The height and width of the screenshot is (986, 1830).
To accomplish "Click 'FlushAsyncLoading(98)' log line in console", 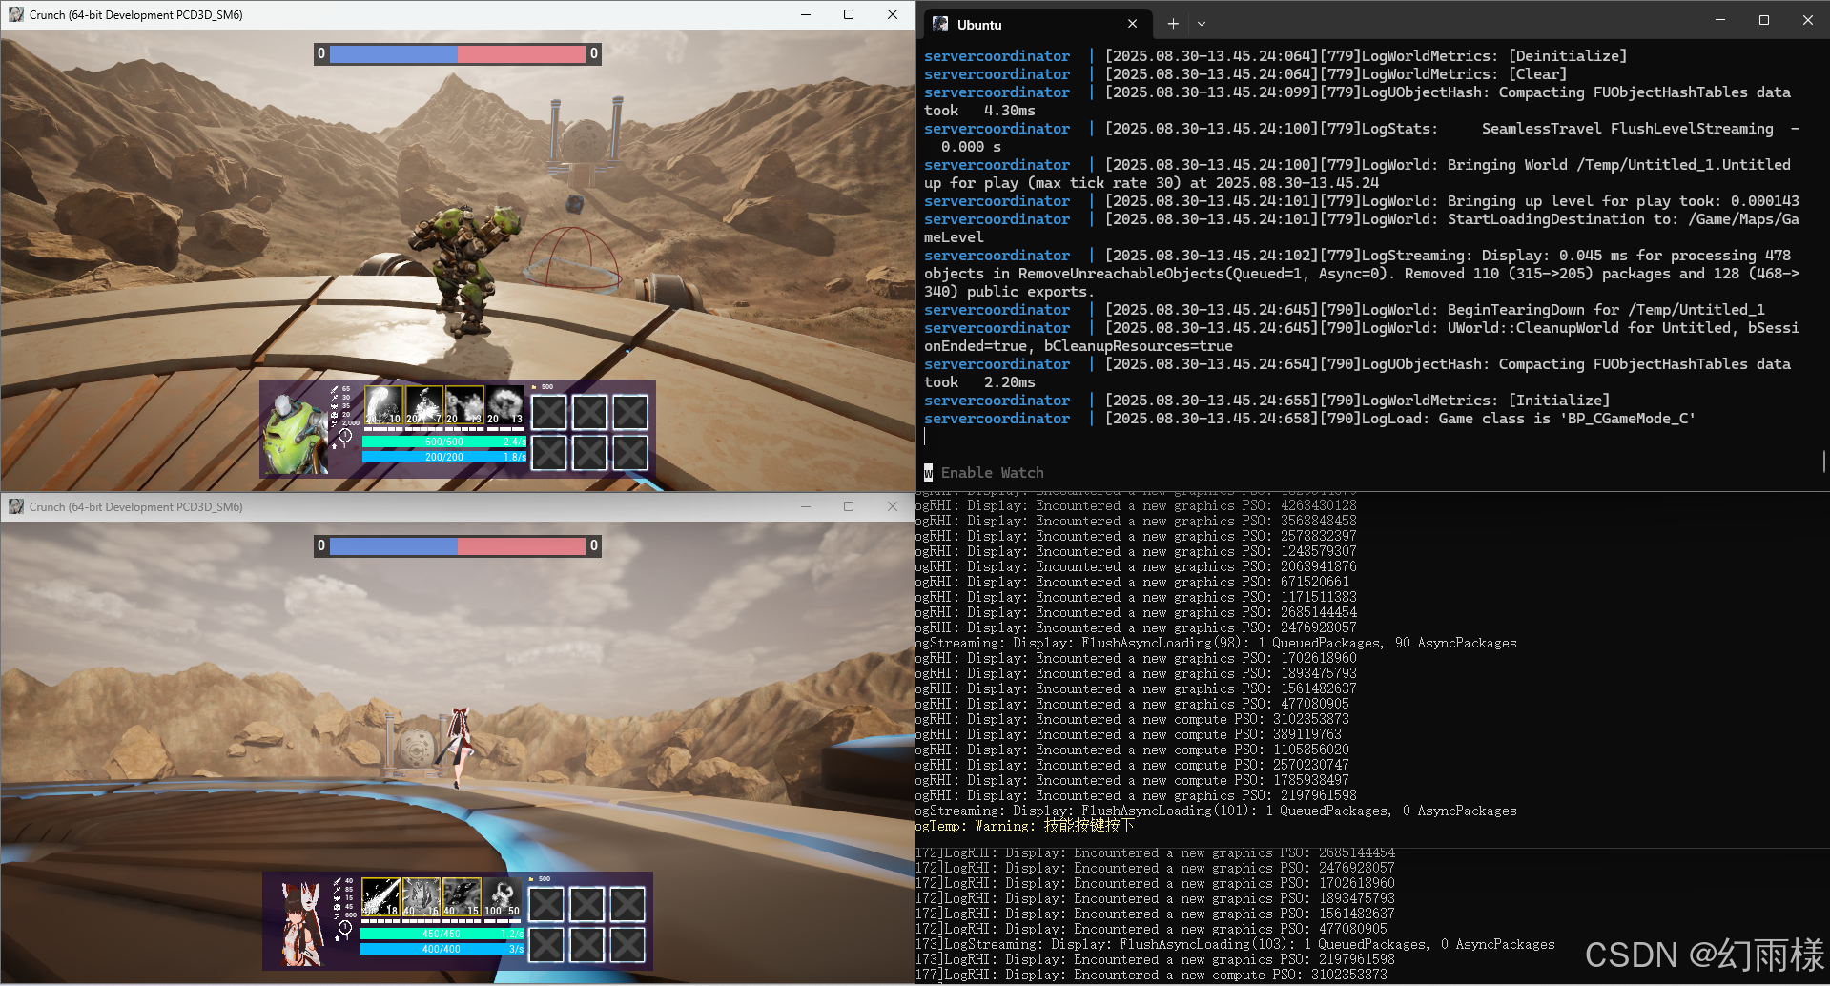I will point(1216,643).
